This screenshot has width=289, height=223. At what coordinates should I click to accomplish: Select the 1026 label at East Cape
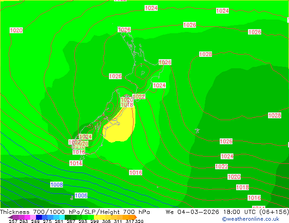(x=165, y=62)
